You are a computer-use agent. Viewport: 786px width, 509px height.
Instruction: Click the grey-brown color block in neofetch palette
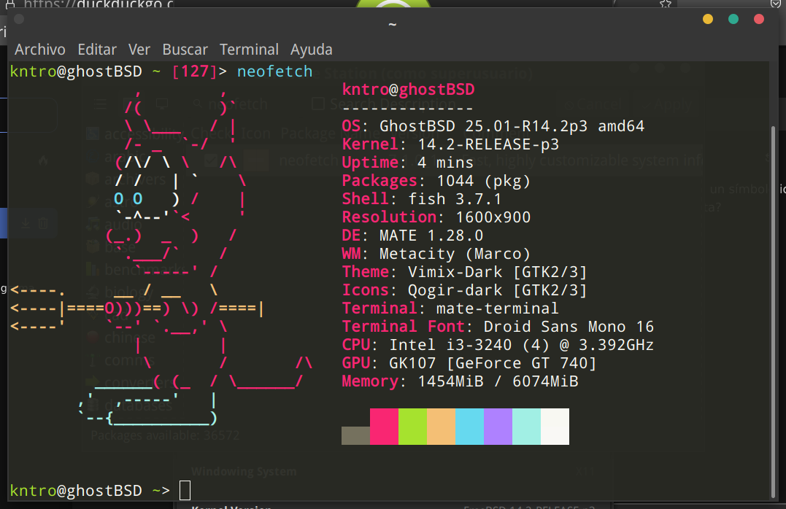pos(355,435)
